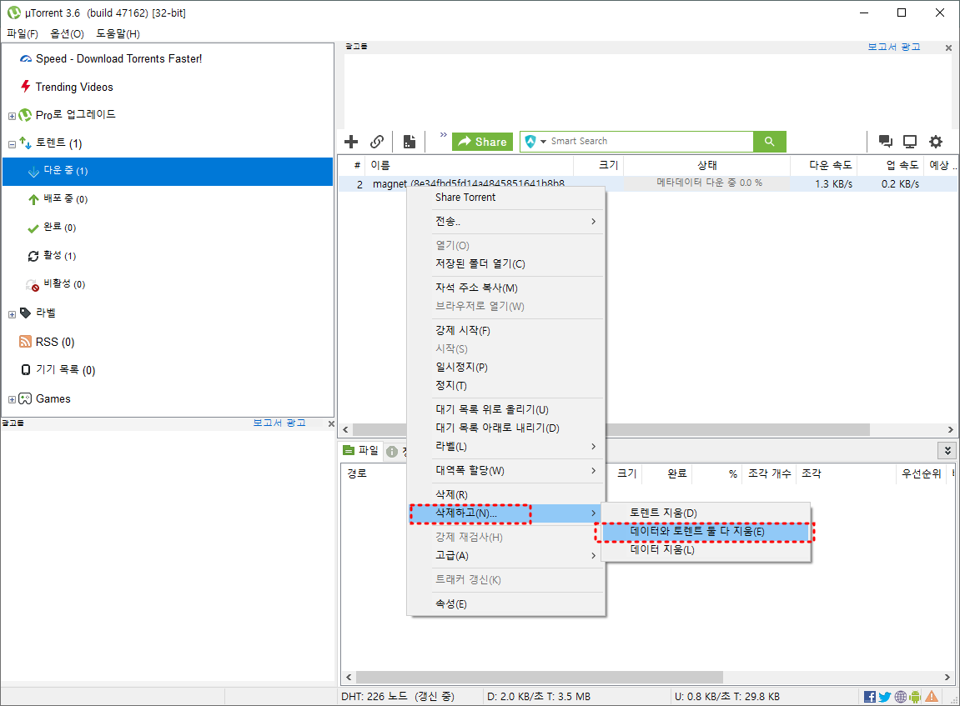
Task: Open the 대역폭 할당(W) submenu
Action: point(506,470)
